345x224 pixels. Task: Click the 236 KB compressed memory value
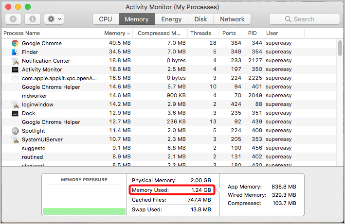point(176,121)
